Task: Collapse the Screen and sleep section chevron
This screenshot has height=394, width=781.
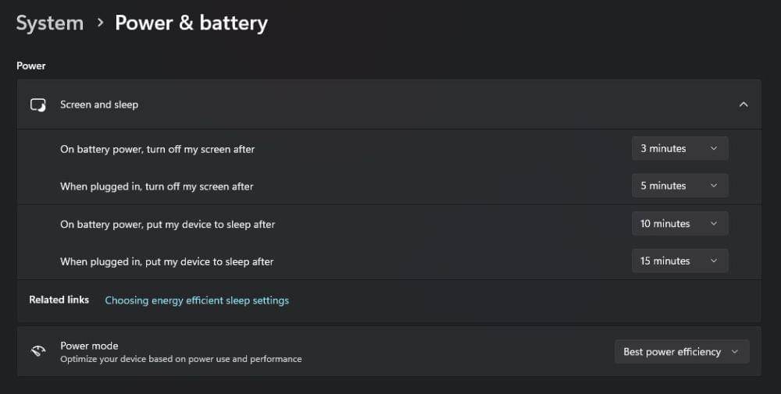Action: [x=744, y=105]
